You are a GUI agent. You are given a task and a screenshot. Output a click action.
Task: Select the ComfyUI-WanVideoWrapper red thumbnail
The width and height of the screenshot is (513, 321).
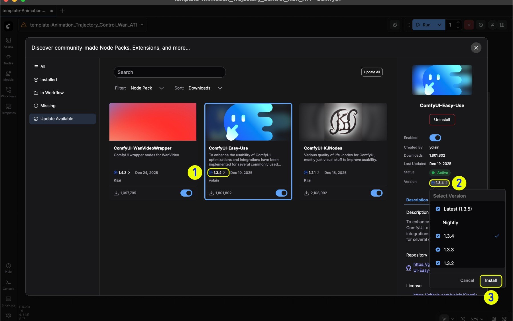153,122
